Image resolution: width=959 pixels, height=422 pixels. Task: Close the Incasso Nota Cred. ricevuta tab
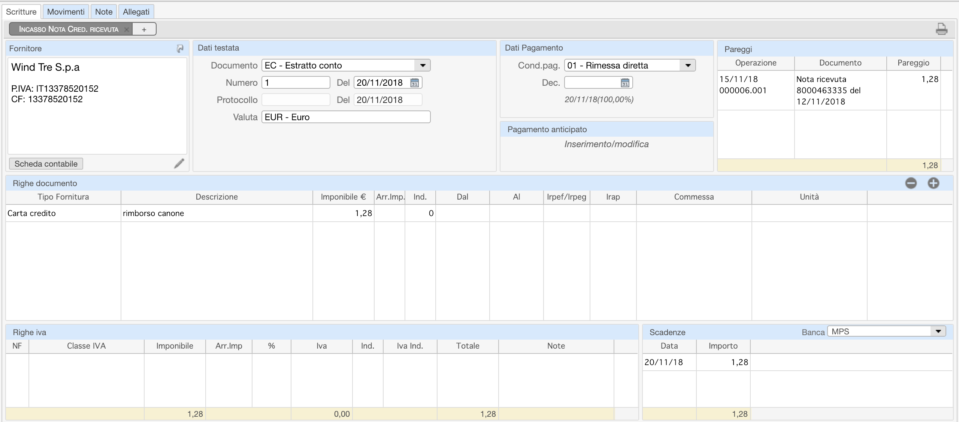tap(127, 30)
